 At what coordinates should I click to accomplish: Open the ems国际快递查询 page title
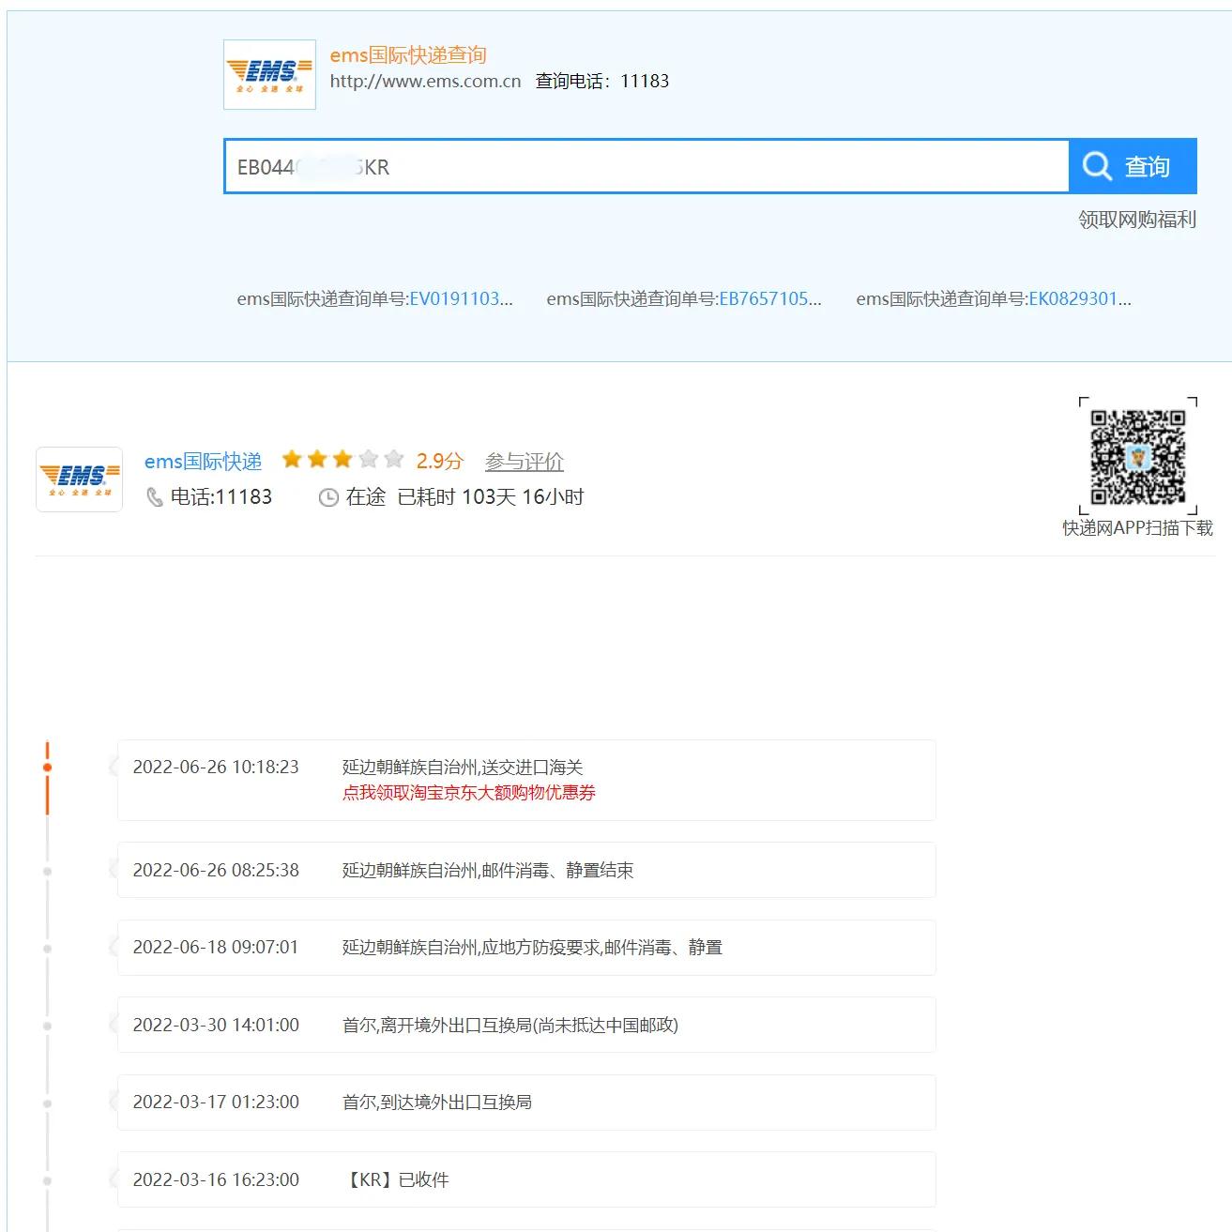(408, 54)
